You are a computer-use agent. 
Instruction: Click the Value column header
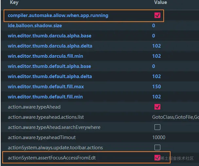pos(160,2)
